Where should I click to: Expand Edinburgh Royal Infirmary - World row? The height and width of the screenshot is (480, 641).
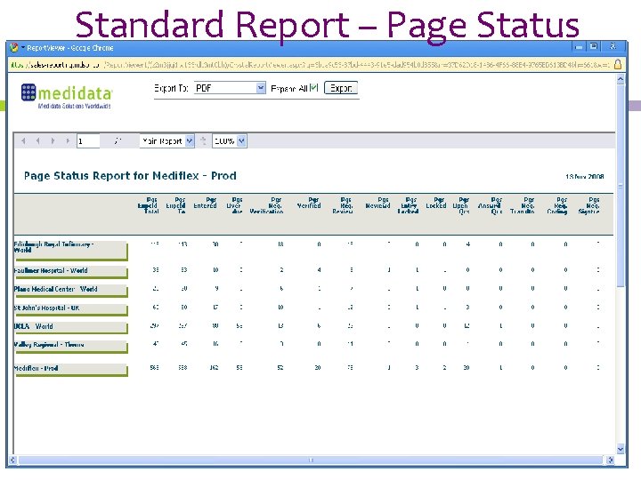(70, 250)
